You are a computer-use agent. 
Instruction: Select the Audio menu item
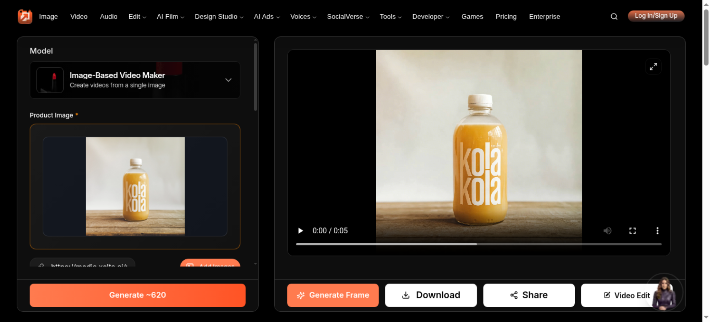(x=109, y=17)
